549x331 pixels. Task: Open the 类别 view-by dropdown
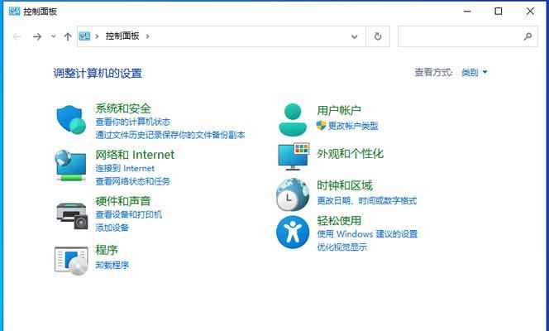[x=474, y=73]
